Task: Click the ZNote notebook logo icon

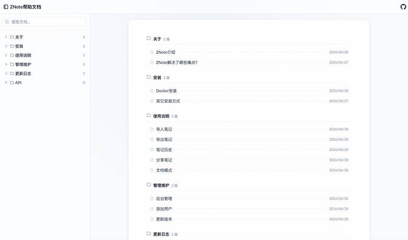Action: pos(6,7)
